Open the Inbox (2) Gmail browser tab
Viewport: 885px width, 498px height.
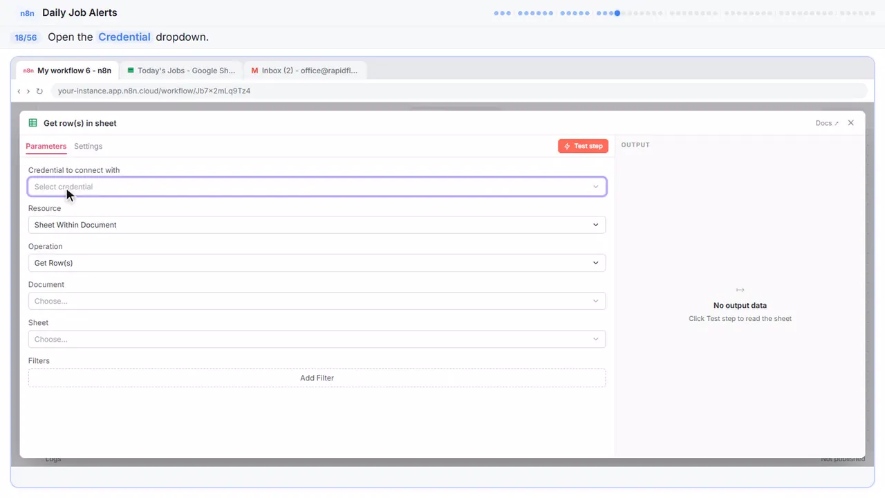pyautogui.click(x=305, y=71)
